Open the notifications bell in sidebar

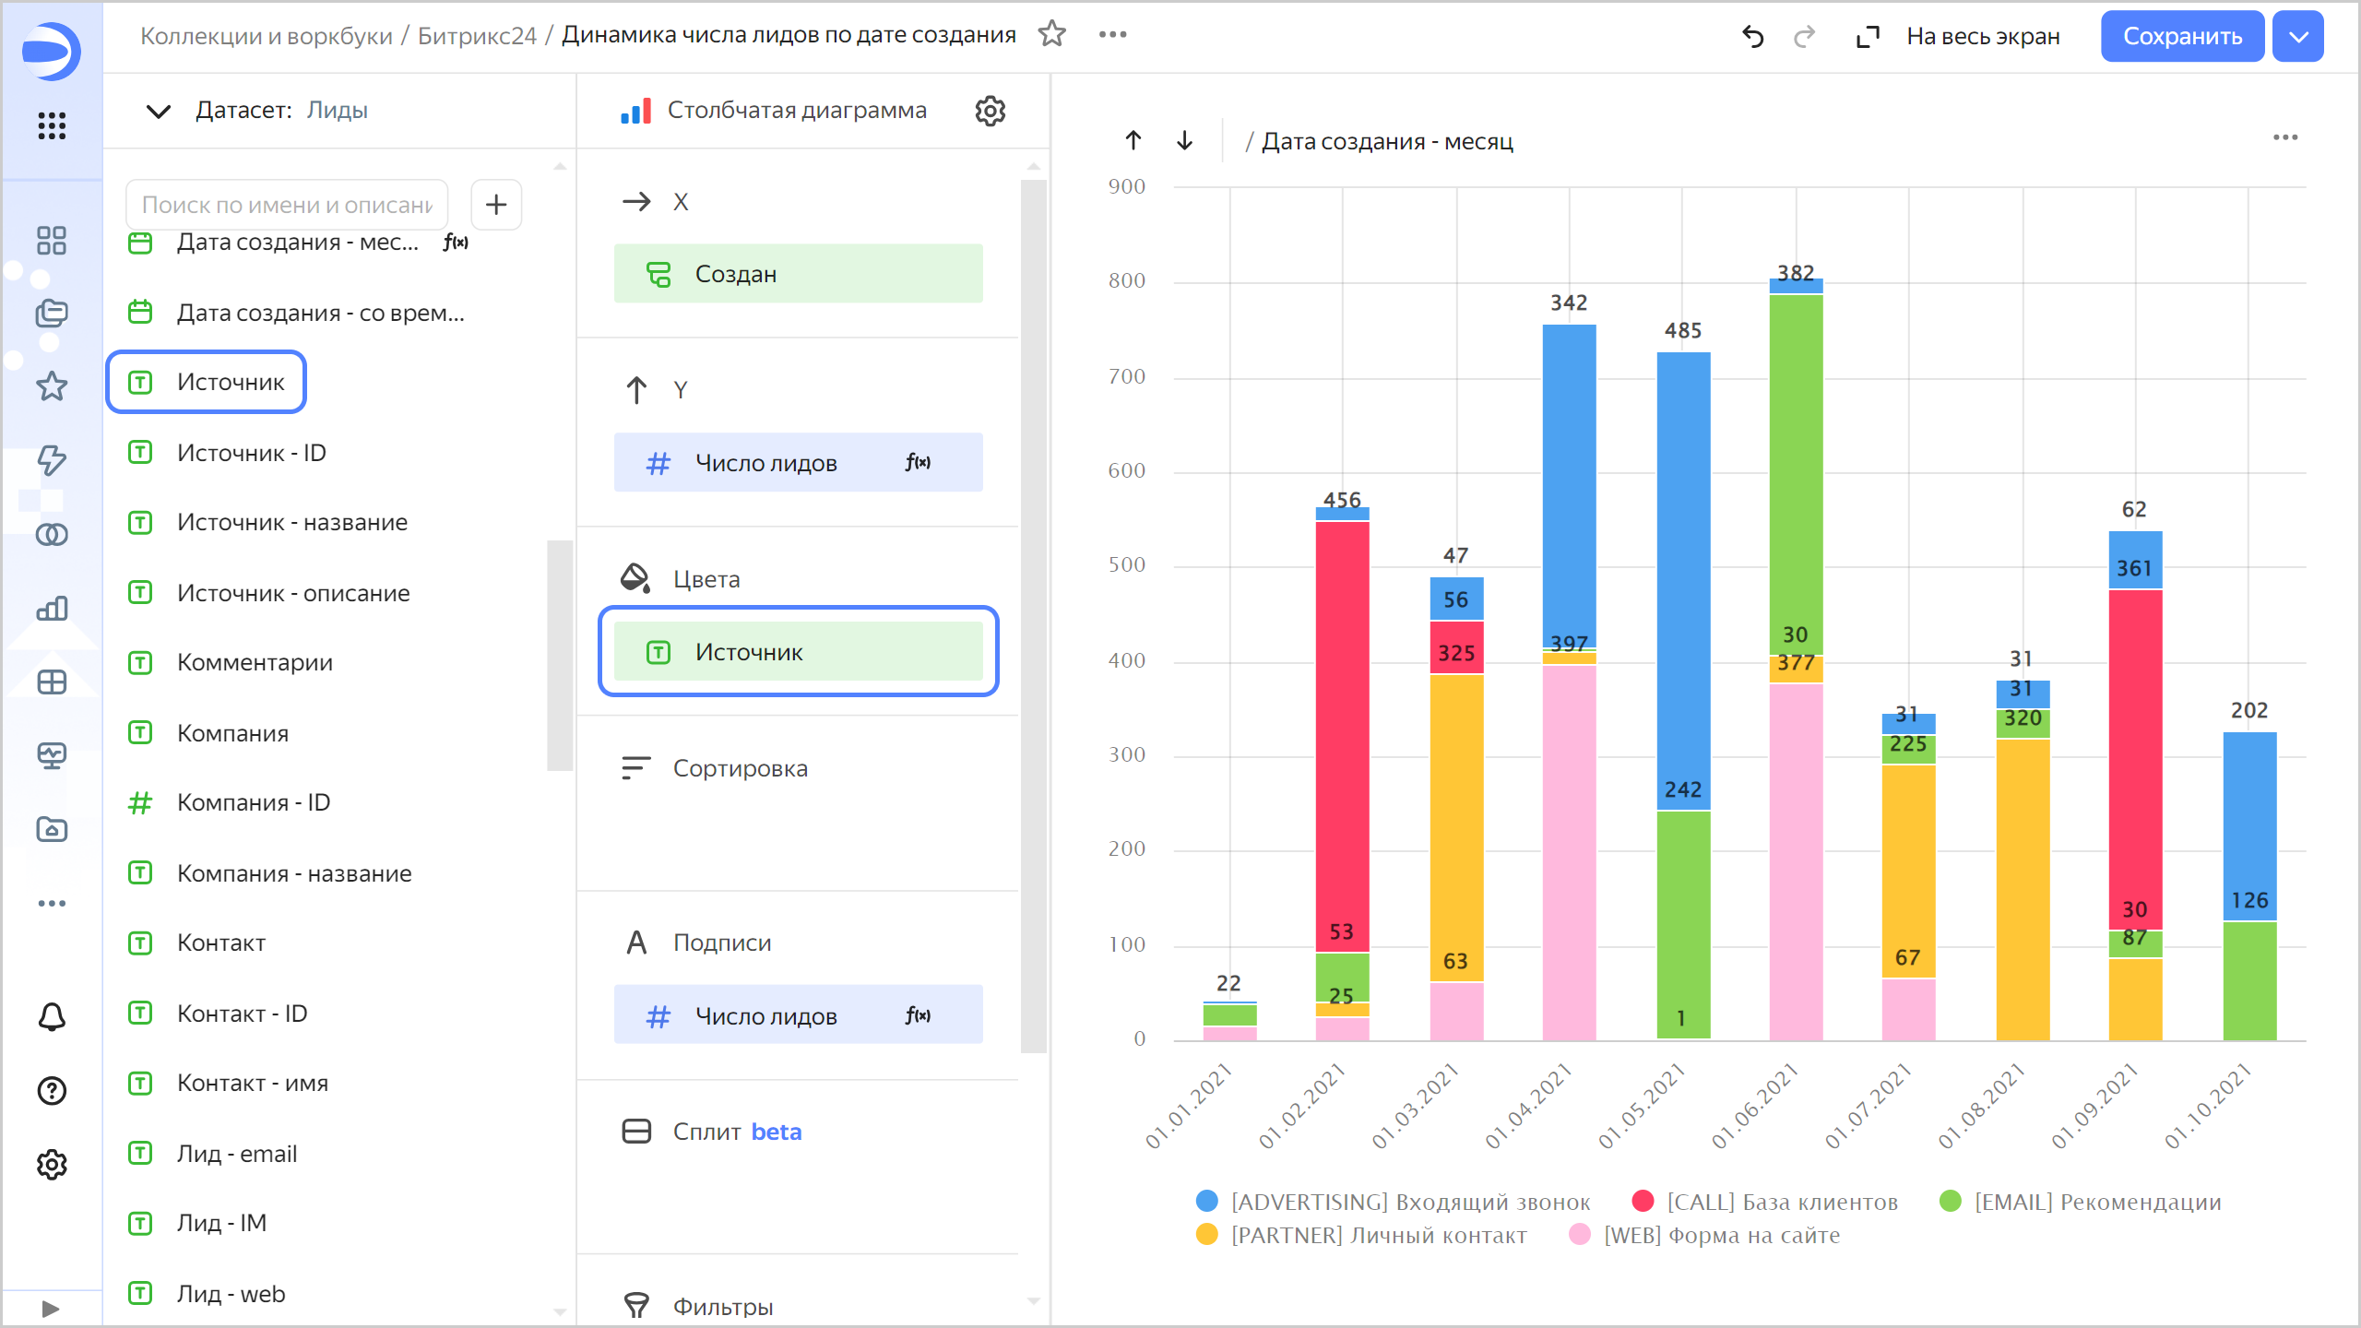click(52, 1017)
